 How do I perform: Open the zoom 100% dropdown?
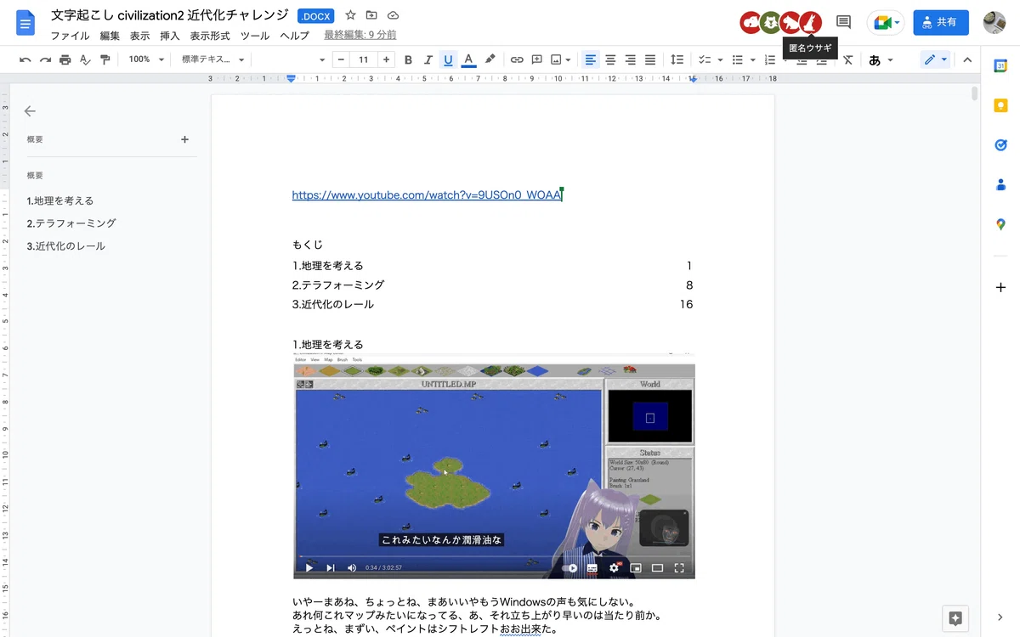pyautogui.click(x=146, y=59)
